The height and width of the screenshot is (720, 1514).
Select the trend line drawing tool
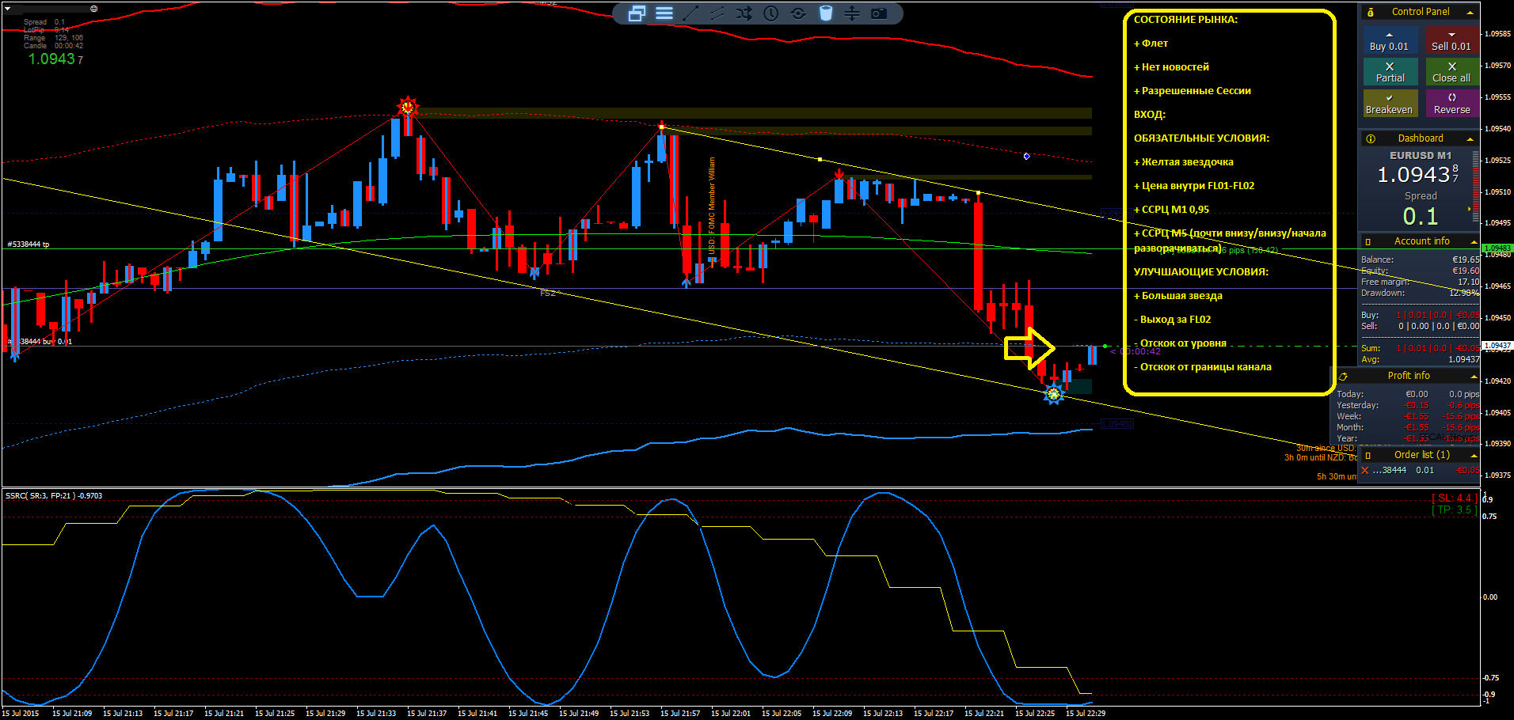(x=690, y=13)
